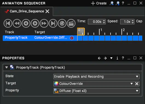Click the fast forward button
145x104 pixels.
[x=44, y=23]
